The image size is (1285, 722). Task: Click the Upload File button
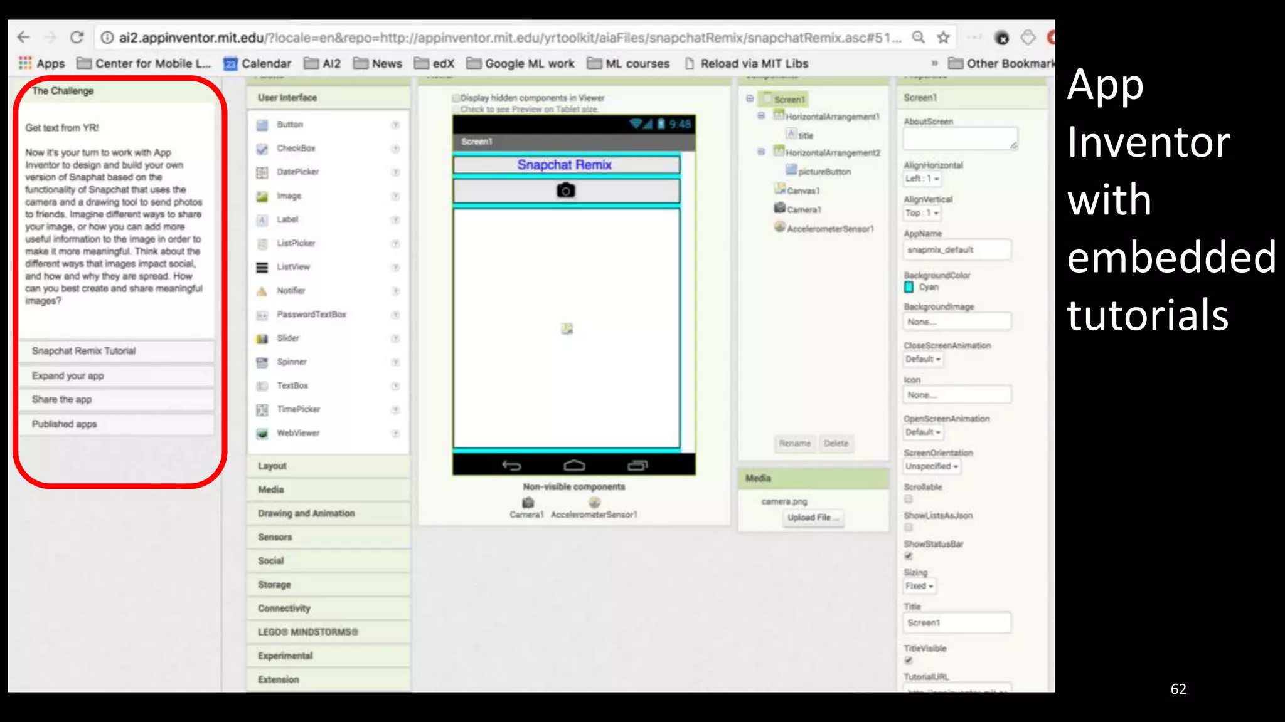pyautogui.click(x=812, y=518)
